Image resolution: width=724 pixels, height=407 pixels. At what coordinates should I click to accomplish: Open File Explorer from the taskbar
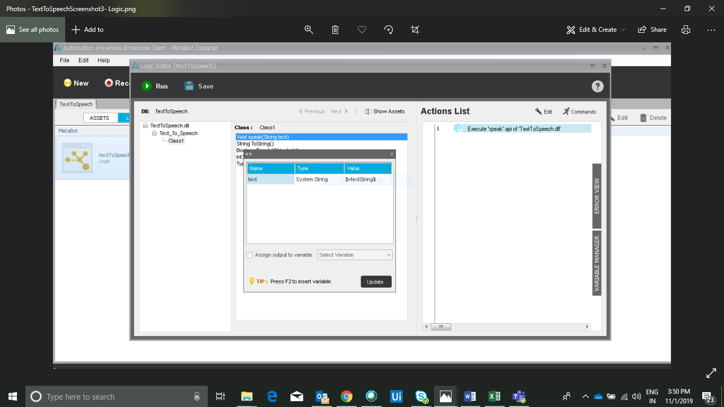(x=247, y=396)
